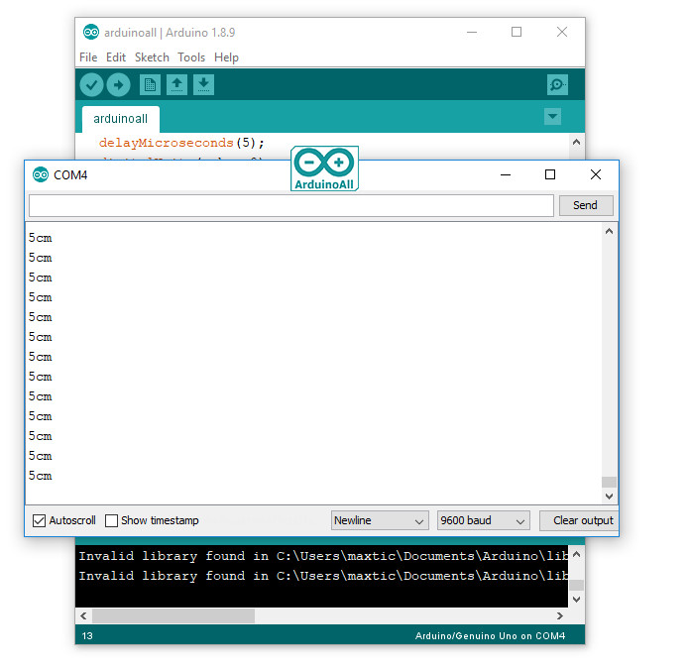The width and height of the screenshot is (690, 666).
Task: Open the File menu
Action: point(88,57)
